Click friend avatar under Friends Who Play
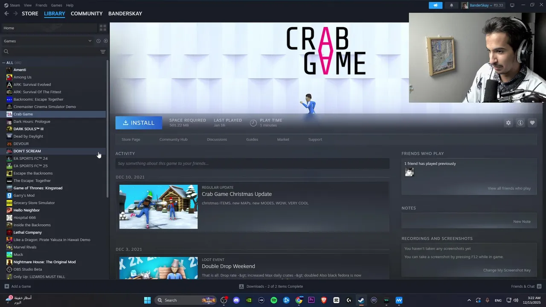 (409, 172)
